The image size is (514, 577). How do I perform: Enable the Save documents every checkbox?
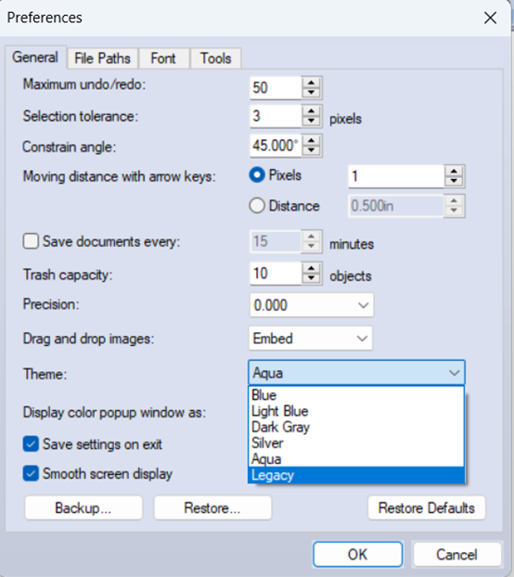(31, 242)
